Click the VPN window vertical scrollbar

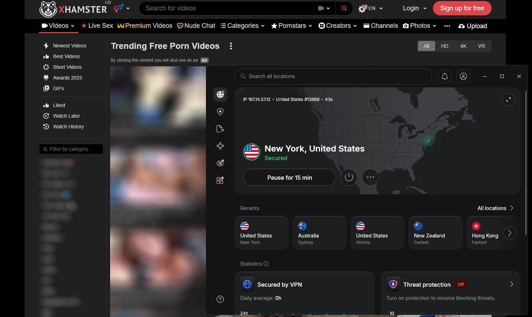click(526, 162)
